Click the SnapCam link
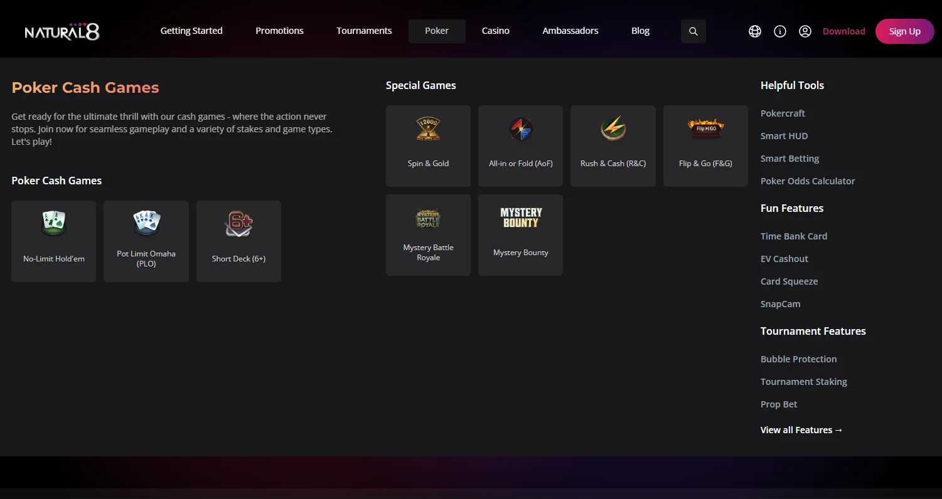942x499 pixels. click(780, 304)
